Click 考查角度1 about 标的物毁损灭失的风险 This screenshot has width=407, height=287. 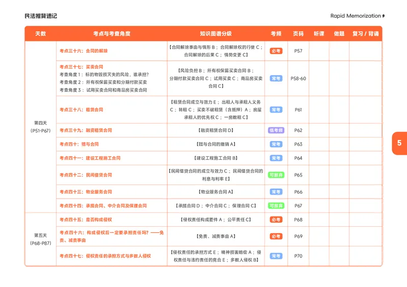(104, 75)
